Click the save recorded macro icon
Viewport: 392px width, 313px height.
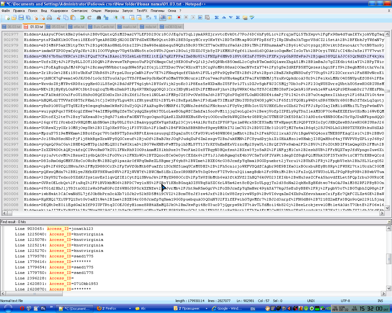coord(207,17)
